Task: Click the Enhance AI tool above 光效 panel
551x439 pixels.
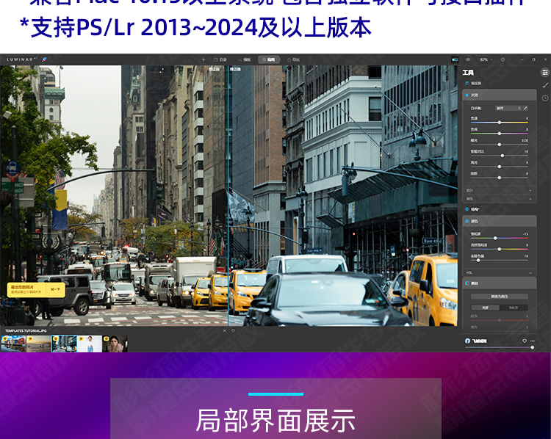Action: (473, 83)
